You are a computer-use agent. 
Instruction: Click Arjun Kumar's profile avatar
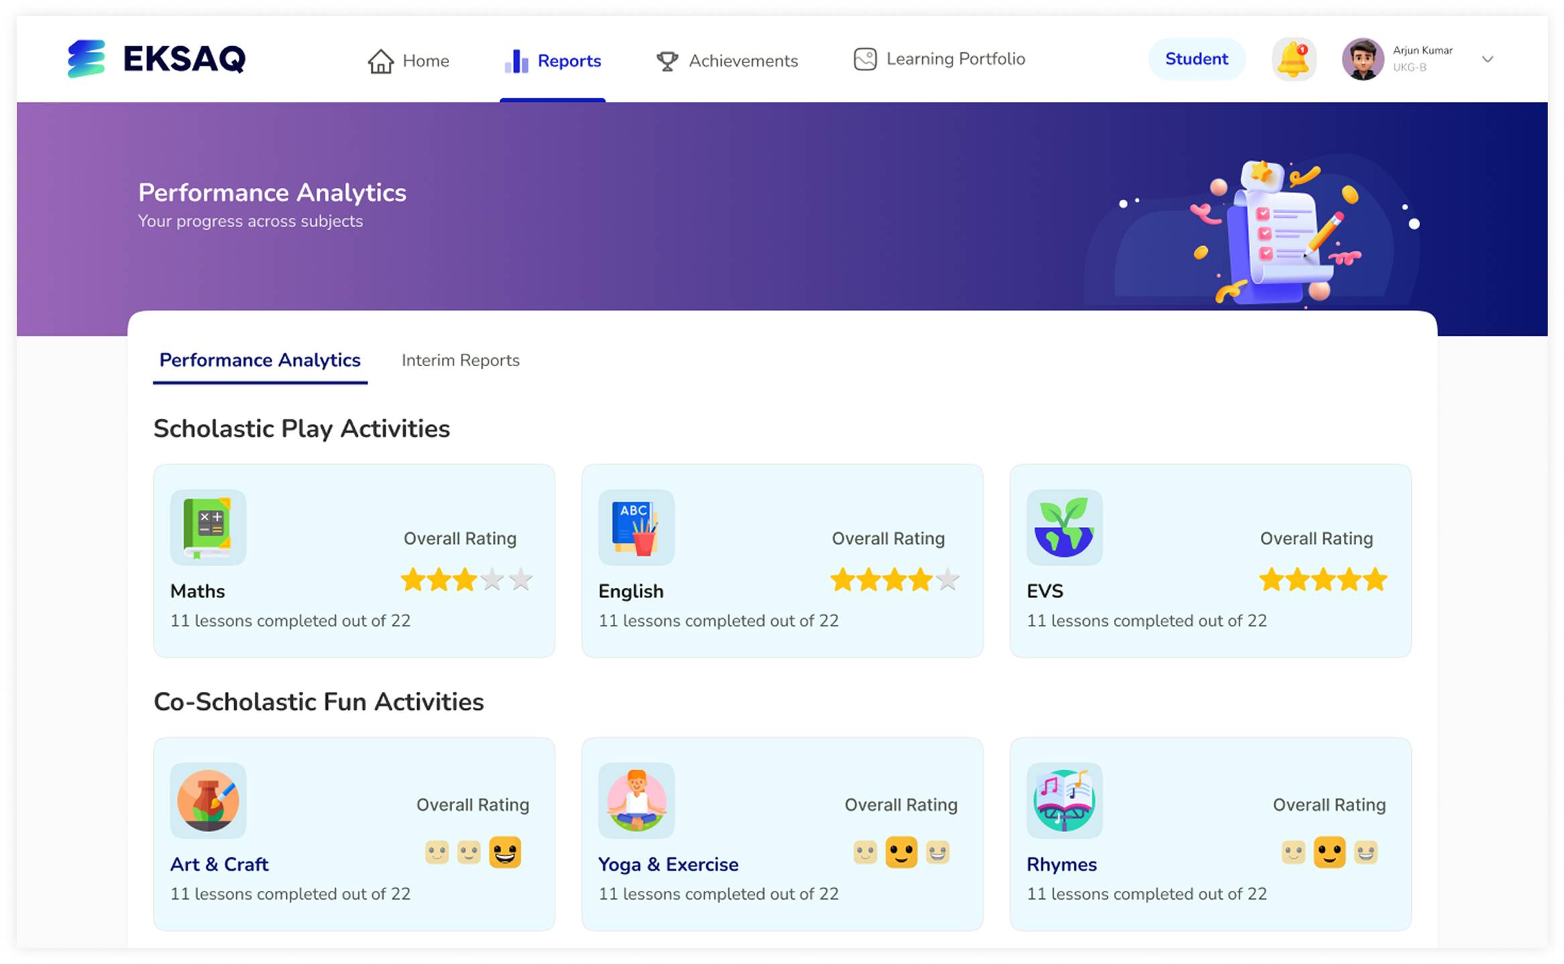tap(1362, 60)
